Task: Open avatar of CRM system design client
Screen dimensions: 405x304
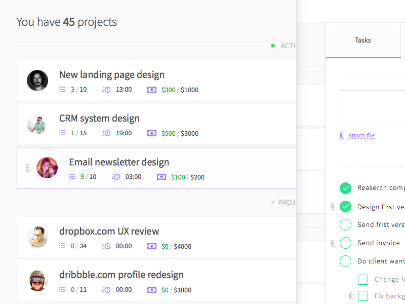Action: point(37,124)
